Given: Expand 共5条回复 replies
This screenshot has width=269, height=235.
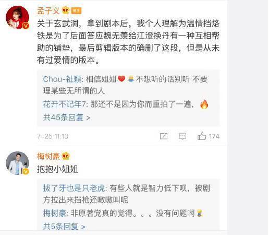Looking at the screenshot, I should pos(64,226).
